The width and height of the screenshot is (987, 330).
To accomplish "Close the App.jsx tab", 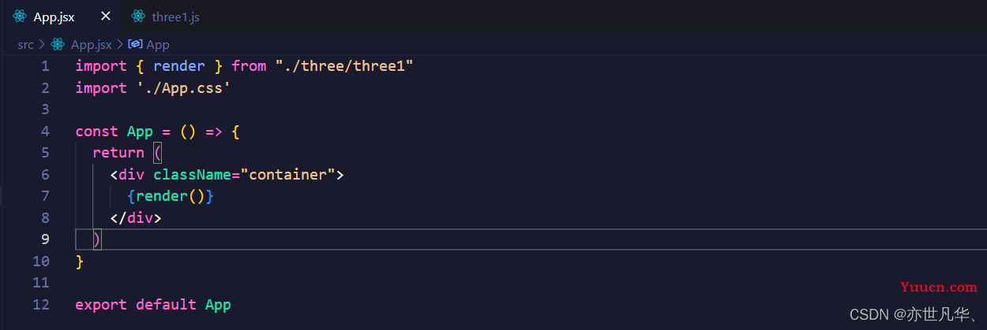I will pyautogui.click(x=104, y=17).
